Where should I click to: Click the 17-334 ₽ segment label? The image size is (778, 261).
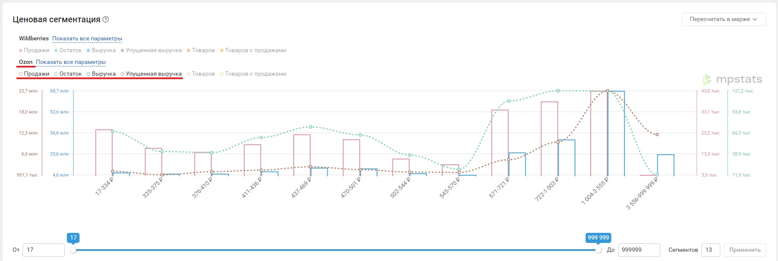tap(105, 186)
